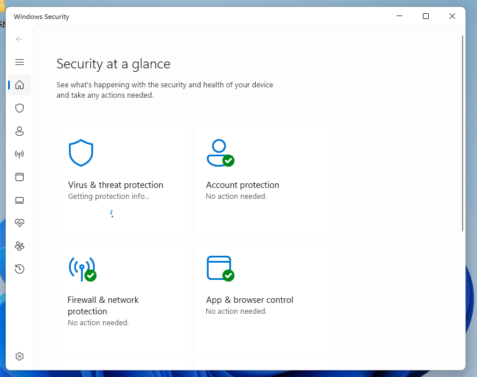Open Firewall & network protection title

pos(103,306)
